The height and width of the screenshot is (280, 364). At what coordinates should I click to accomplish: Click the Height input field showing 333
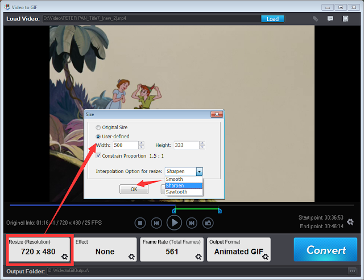(x=187, y=145)
